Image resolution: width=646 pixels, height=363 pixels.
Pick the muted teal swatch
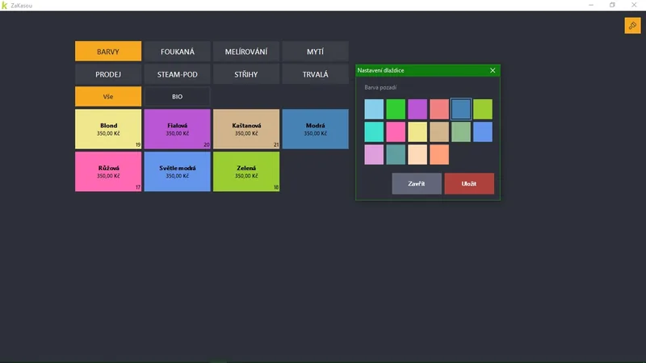(396, 154)
